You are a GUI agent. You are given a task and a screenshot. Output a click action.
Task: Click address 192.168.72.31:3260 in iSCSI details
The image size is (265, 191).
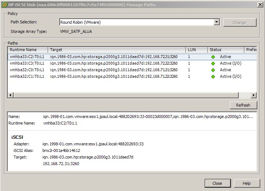[x=61, y=164]
